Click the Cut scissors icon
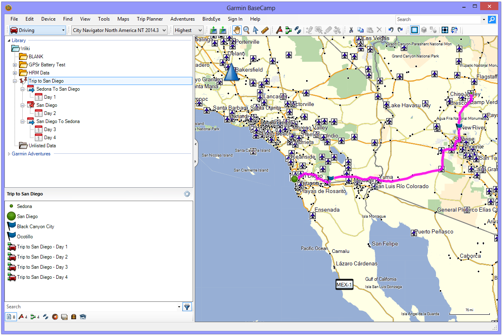 [351, 30]
